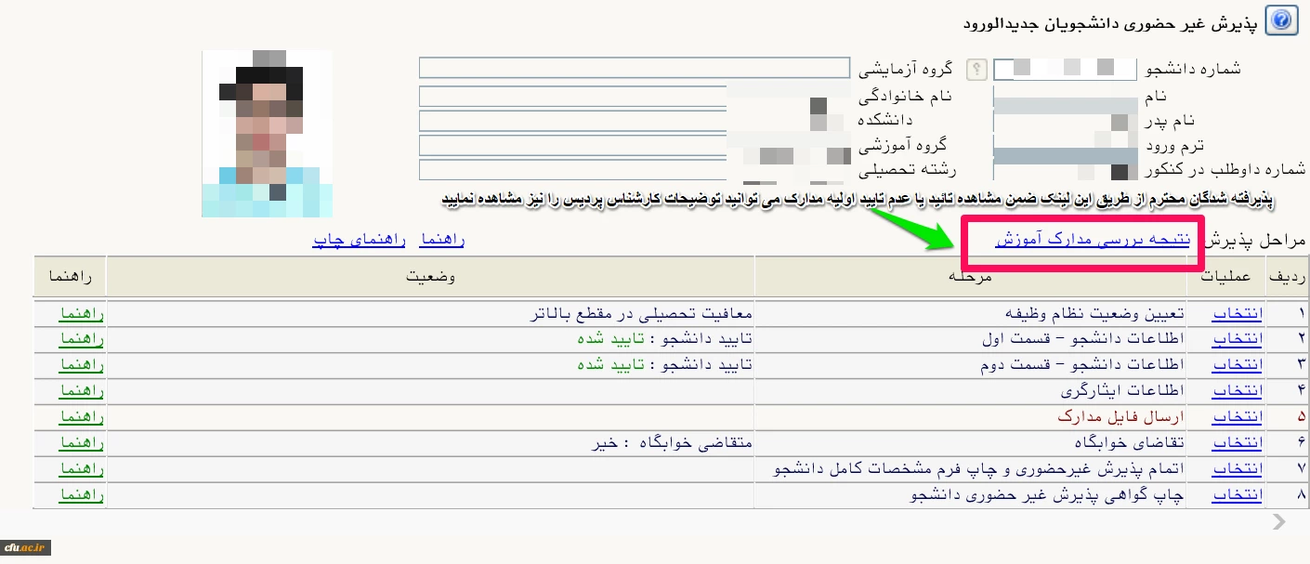Click انتخاب for اتمام پذیرش غیرحضوری row
Viewport: 1310px width, 564px height.
pyautogui.click(x=1237, y=469)
